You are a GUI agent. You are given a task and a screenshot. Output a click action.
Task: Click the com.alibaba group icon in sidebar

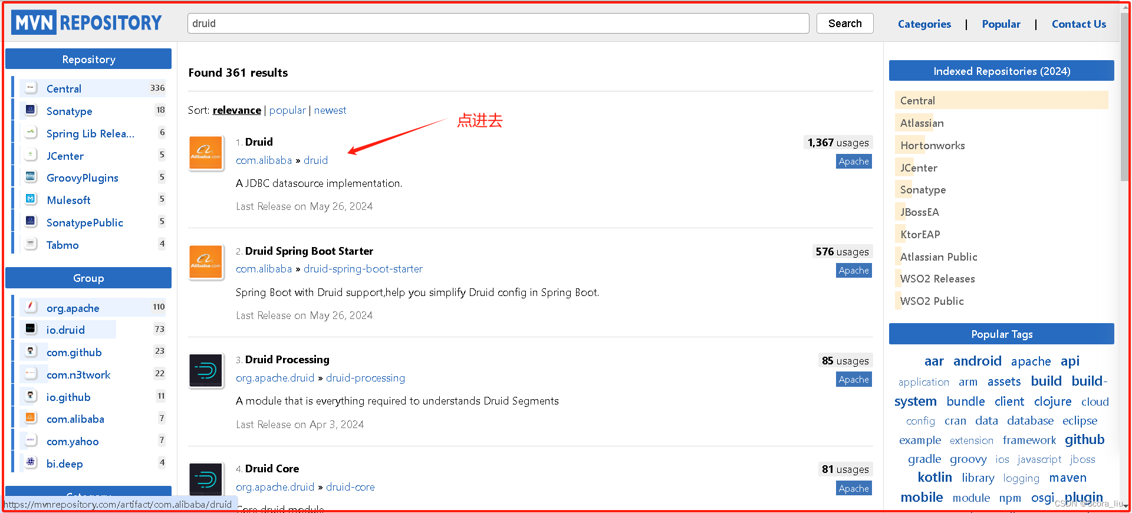pyautogui.click(x=31, y=418)
